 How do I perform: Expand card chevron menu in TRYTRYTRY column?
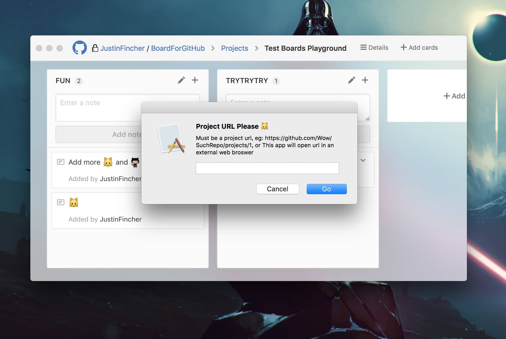coord(363,160)
